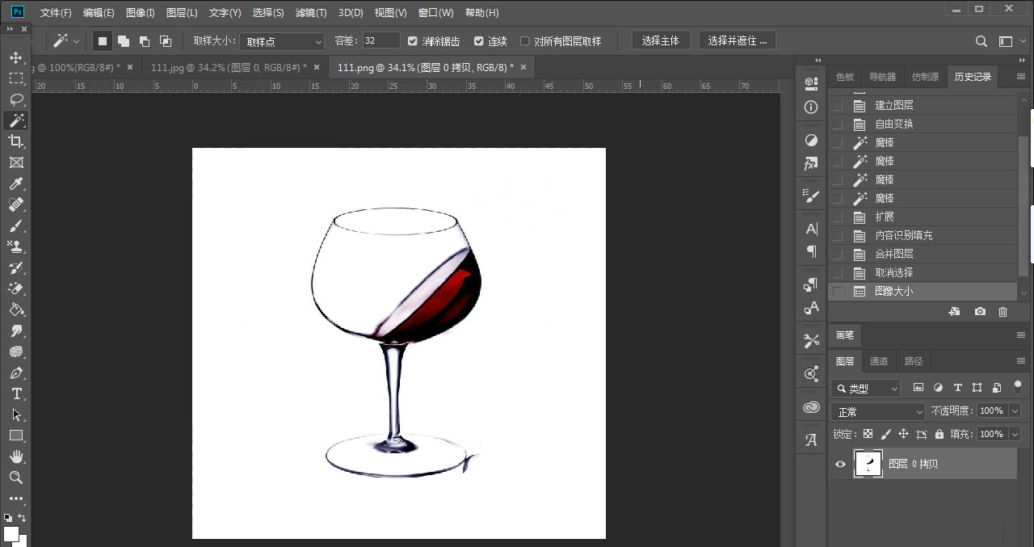Image resolution: width=1034 pixels, height=547 pixels.
Task: Click the search icon in options bar
Action: tap(981, 41)
